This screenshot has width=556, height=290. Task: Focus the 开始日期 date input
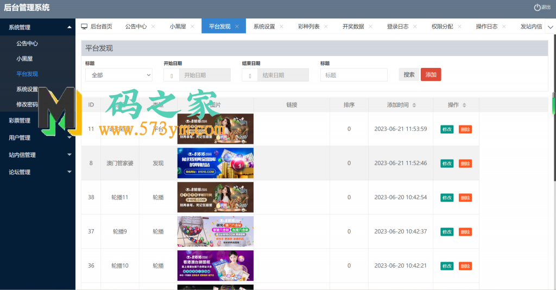click(205, 75)
